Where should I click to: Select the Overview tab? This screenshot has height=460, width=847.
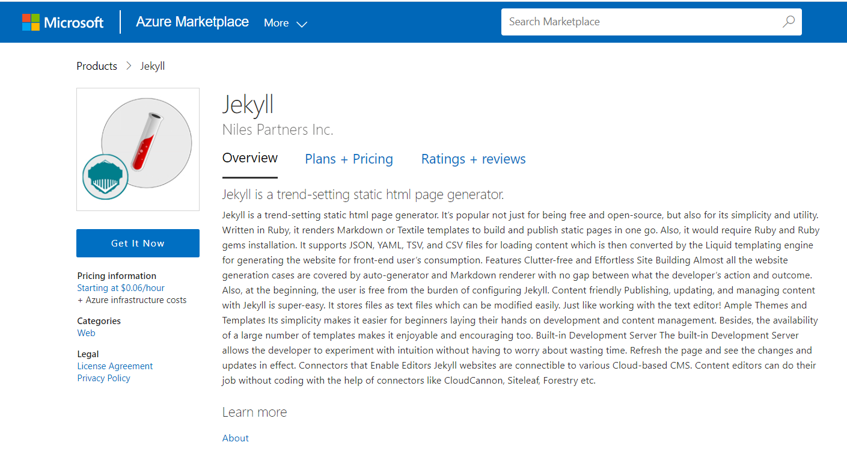pos(250,158)
